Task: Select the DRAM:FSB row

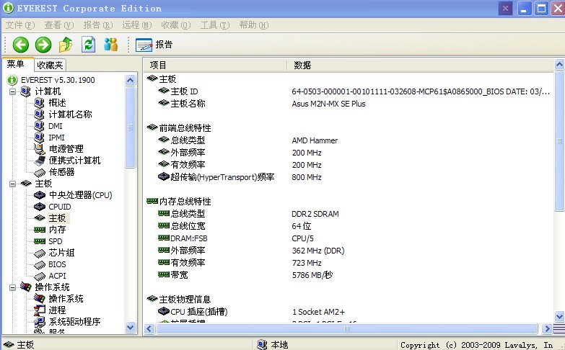Action: (349, 238)
